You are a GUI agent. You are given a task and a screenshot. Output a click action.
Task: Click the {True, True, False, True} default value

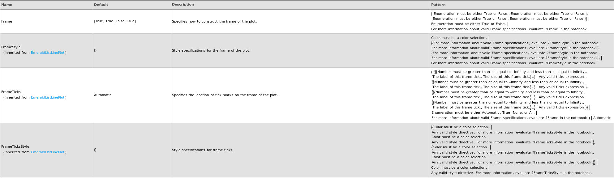[115, 21]
